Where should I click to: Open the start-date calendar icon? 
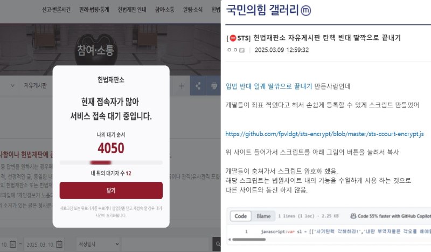tap(13, 244)
